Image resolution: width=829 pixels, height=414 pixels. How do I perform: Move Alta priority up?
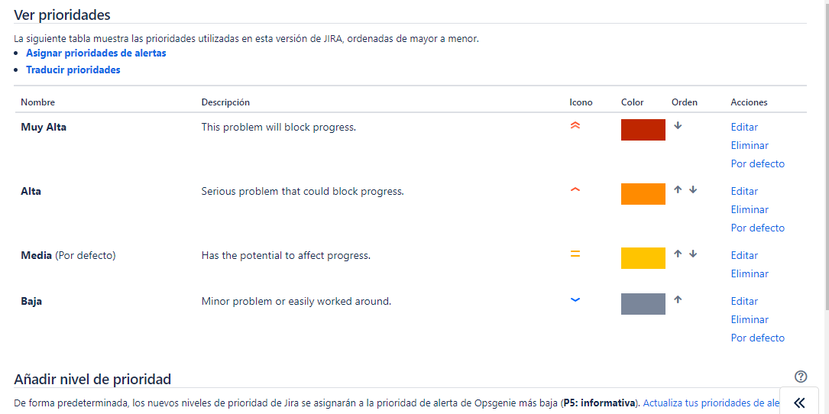[678, 190]
